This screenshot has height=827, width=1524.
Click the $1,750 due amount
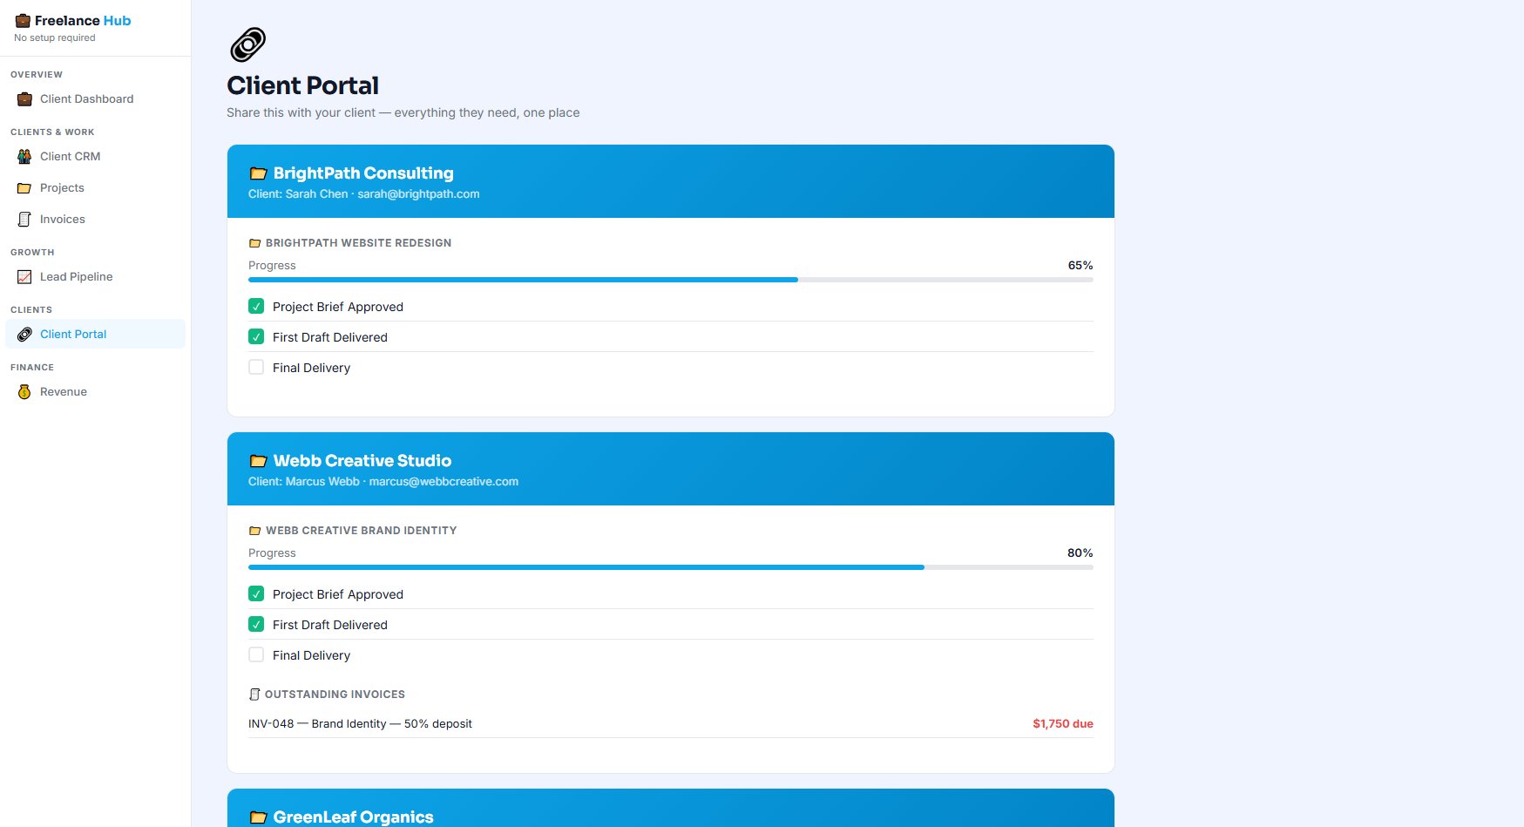pyautogui.click(x=1063, y=724)
